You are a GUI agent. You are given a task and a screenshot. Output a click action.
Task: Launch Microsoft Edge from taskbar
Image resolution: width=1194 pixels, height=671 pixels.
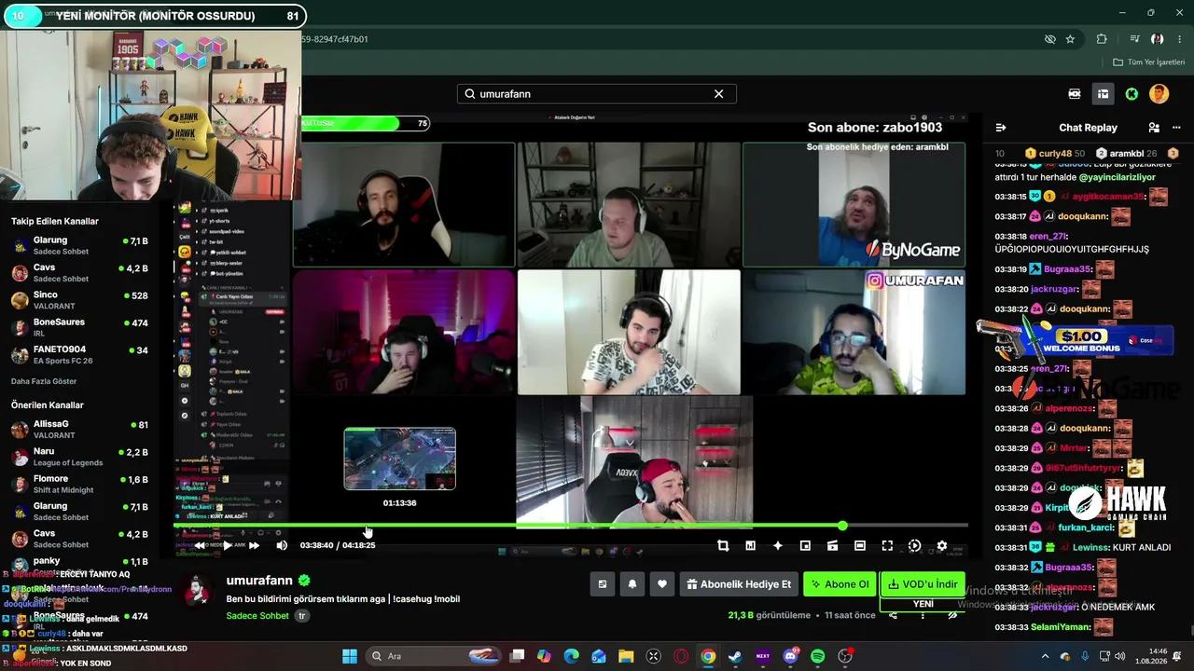pyautogui.click(x=572, y=656)
